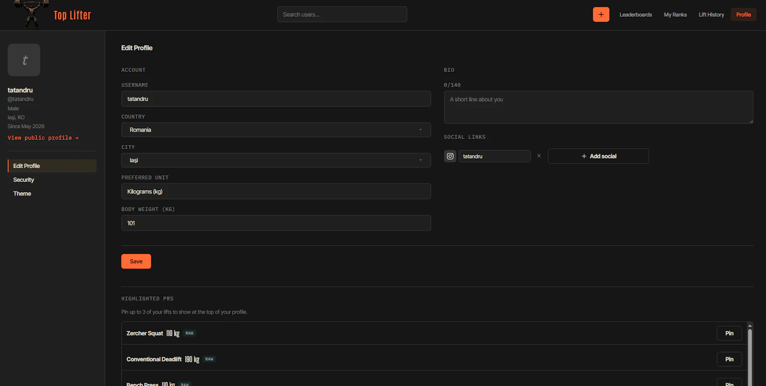
Task: Open the City dropdown showing Iași
Action: [276, 160]
